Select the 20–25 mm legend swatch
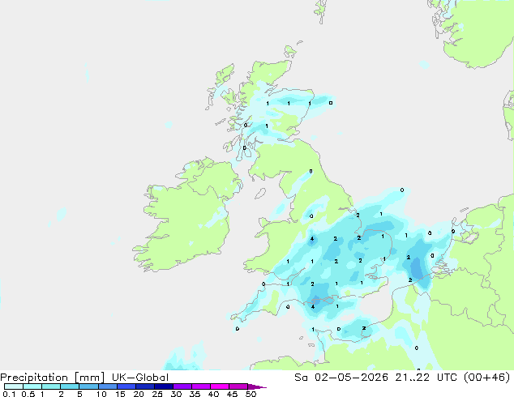Screen dimensions: 514x397 click(x=144, y=386)
